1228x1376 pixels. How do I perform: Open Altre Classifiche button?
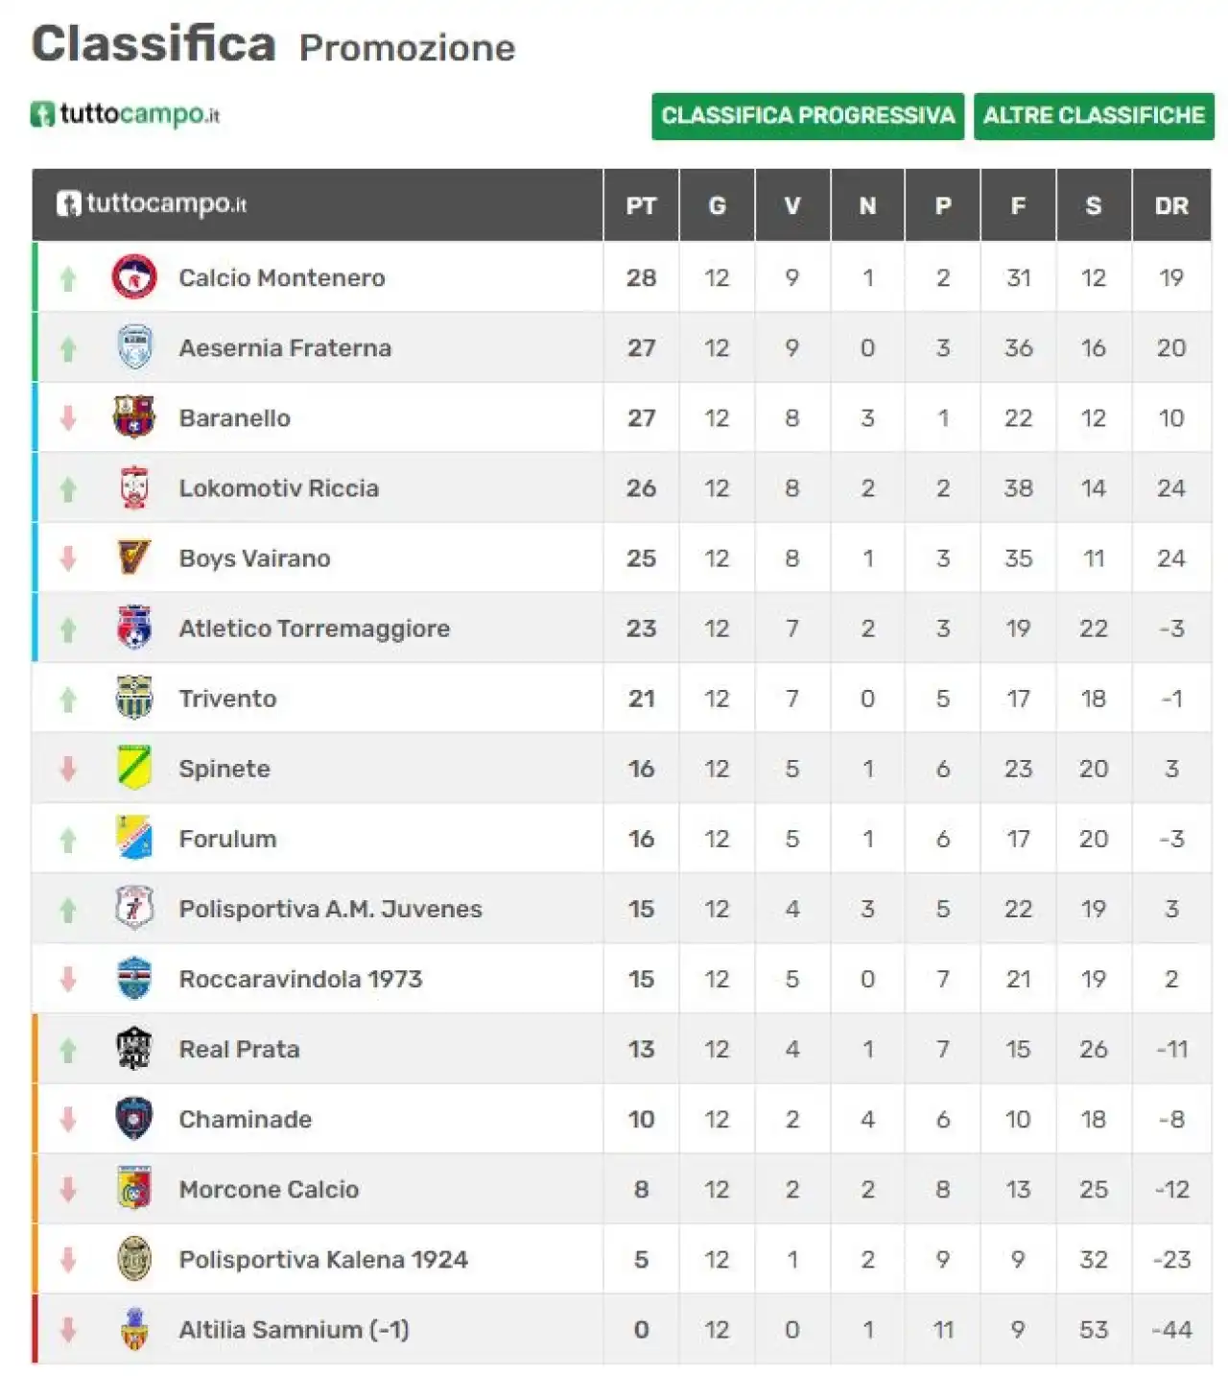pyautogui.click(x=1094, y=116)
